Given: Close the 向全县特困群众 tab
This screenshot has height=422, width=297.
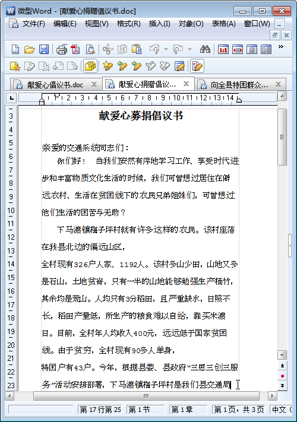Looking at the screenshot, I should pyautogui.click(x=278, y=84).
